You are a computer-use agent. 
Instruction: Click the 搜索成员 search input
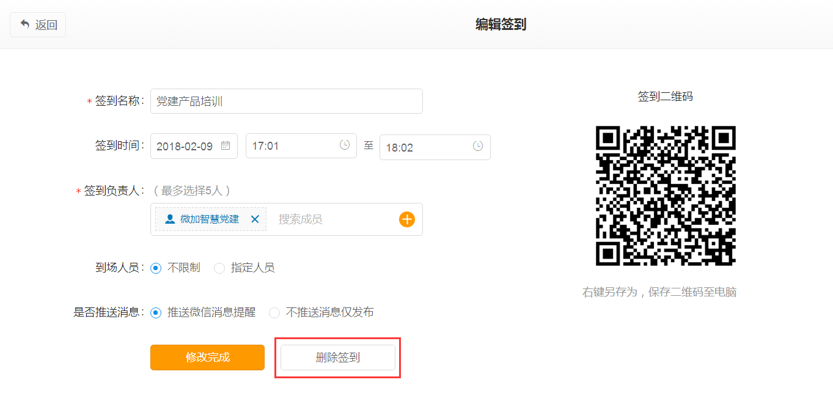coord(333,219)
